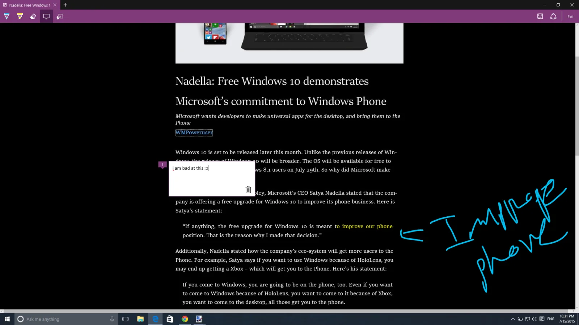
Task: Click the text 'Satya's statement:'
Action: (x=199, y=211)
